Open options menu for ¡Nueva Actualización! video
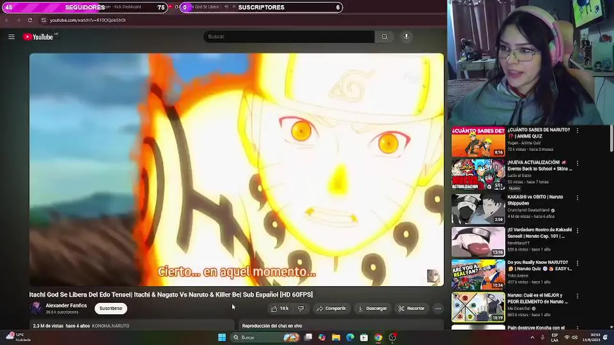Screen dimensions: 614x345 point(578,163)
